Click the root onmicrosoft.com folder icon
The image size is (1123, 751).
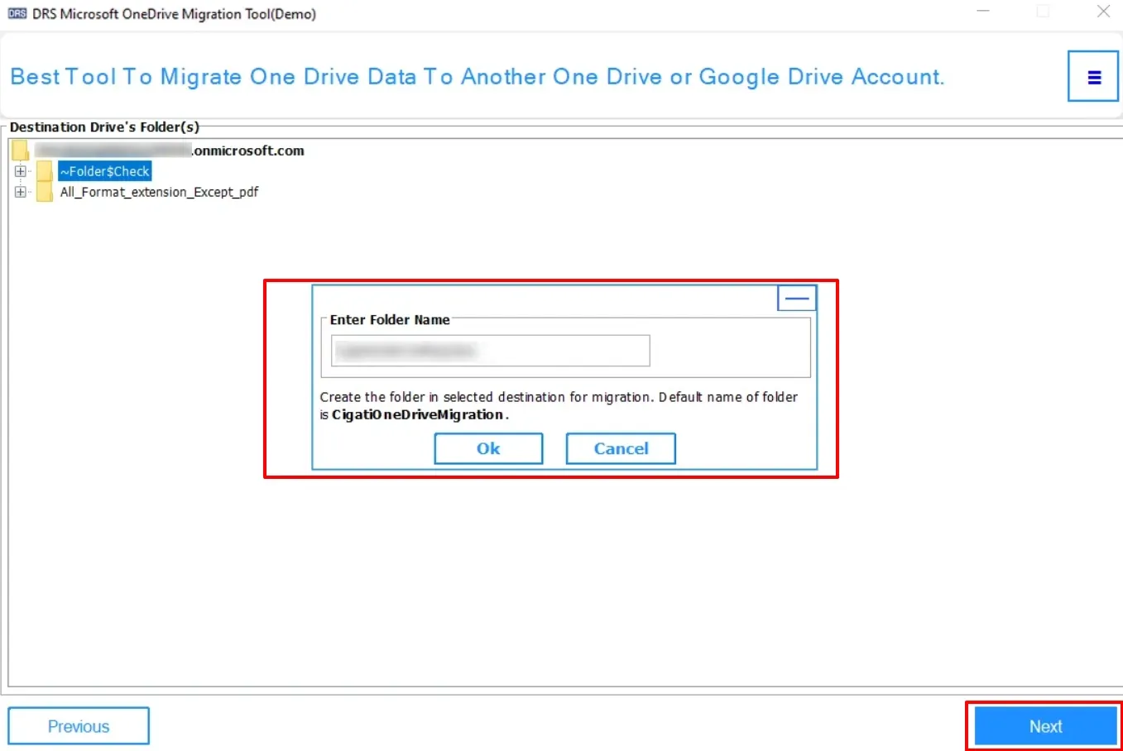[x=21, y=151]
